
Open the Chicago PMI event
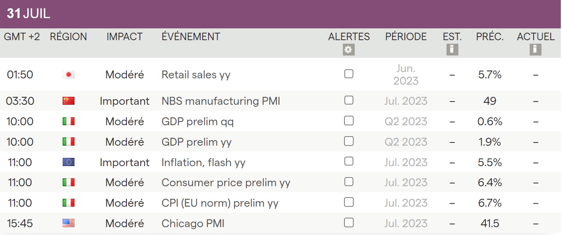pyautogui.click(x=193, y=224)
